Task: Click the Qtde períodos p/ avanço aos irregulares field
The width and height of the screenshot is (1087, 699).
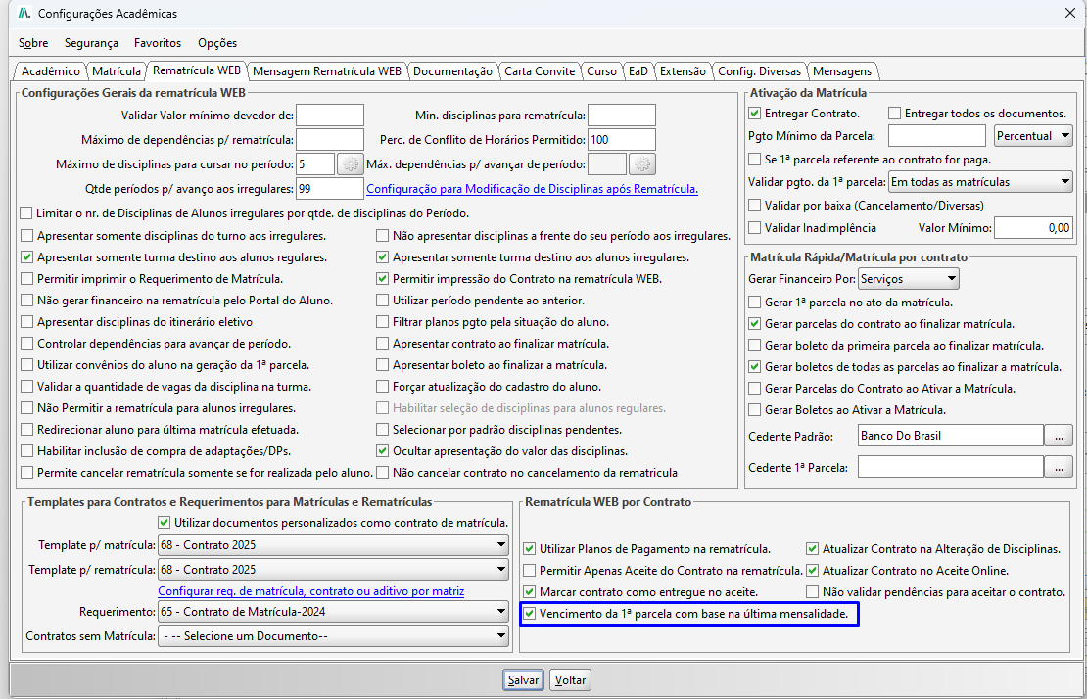Action: coord(329,188)
